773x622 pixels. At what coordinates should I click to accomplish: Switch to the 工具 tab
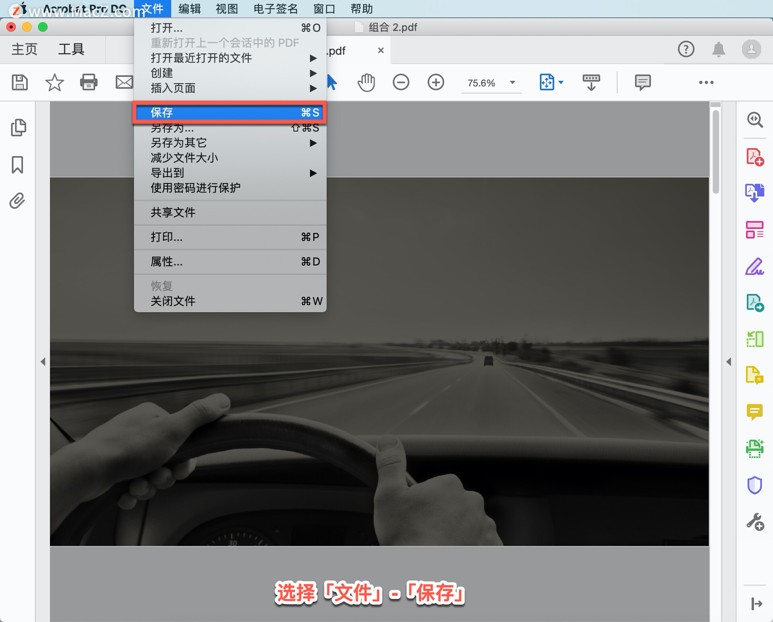[71, 49]
